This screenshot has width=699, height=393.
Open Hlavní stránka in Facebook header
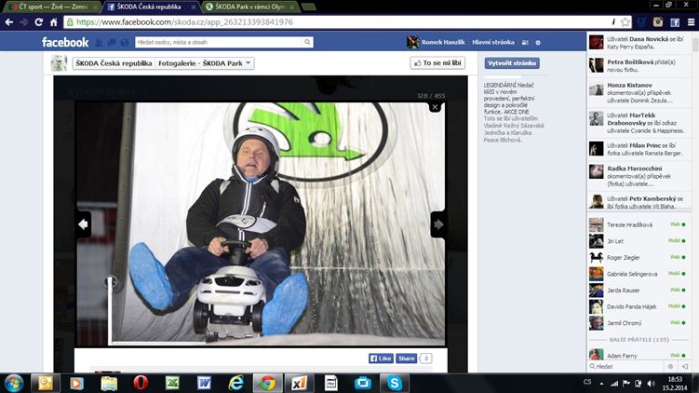pos(493,43)
